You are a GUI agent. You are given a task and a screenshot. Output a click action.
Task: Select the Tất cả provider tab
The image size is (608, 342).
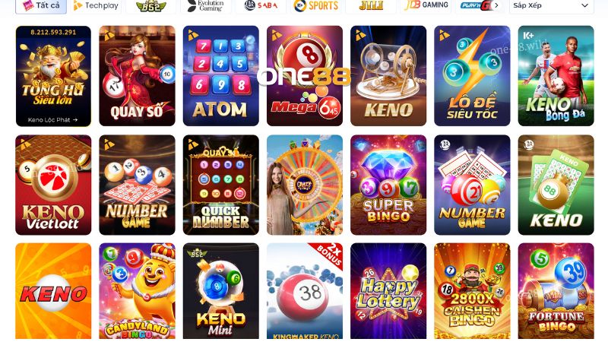(x=41, y=6)
